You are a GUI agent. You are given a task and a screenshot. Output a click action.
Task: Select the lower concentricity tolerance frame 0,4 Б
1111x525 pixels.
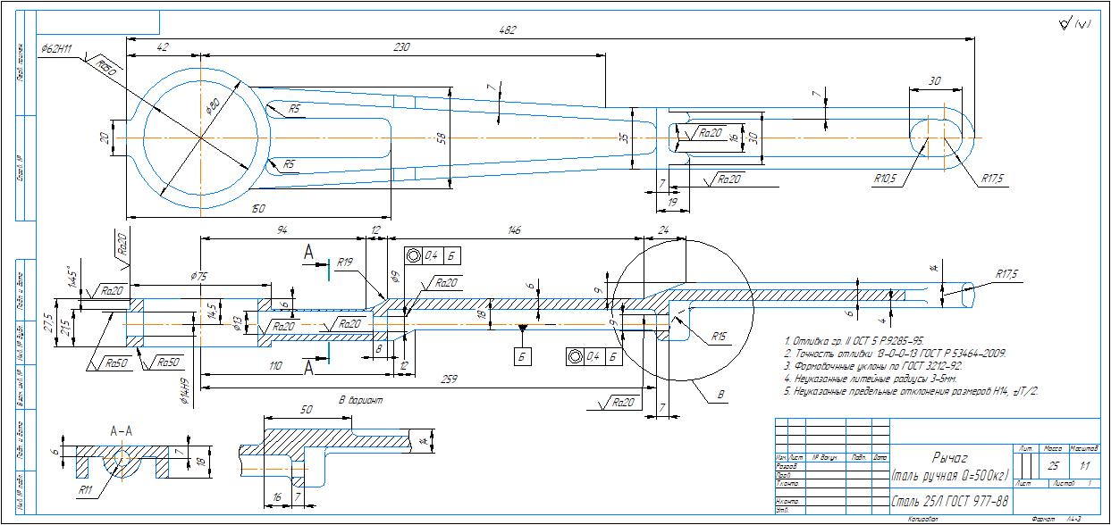click(593, 356)
